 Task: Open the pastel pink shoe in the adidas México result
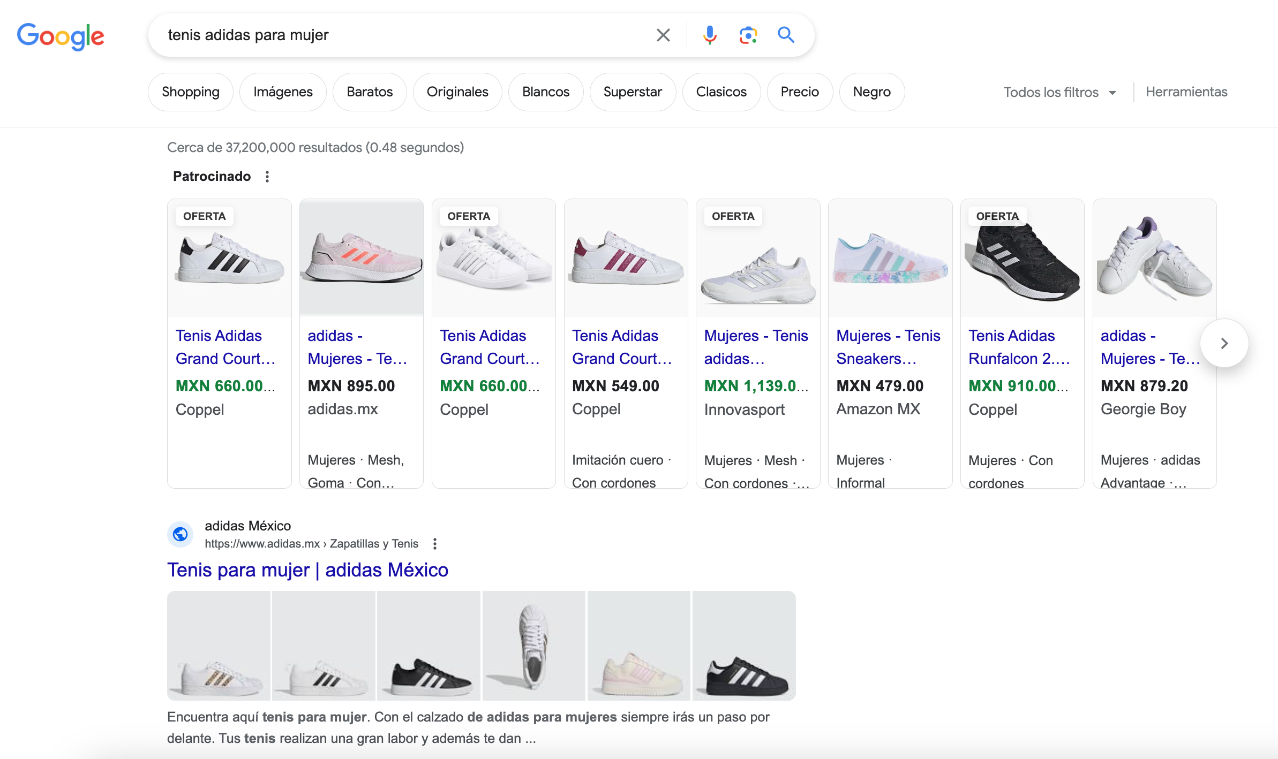click(x=639, y=646)
